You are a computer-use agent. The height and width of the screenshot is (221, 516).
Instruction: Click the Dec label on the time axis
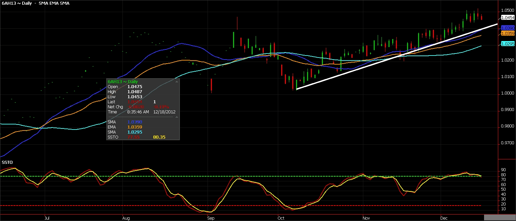[444, 218]
